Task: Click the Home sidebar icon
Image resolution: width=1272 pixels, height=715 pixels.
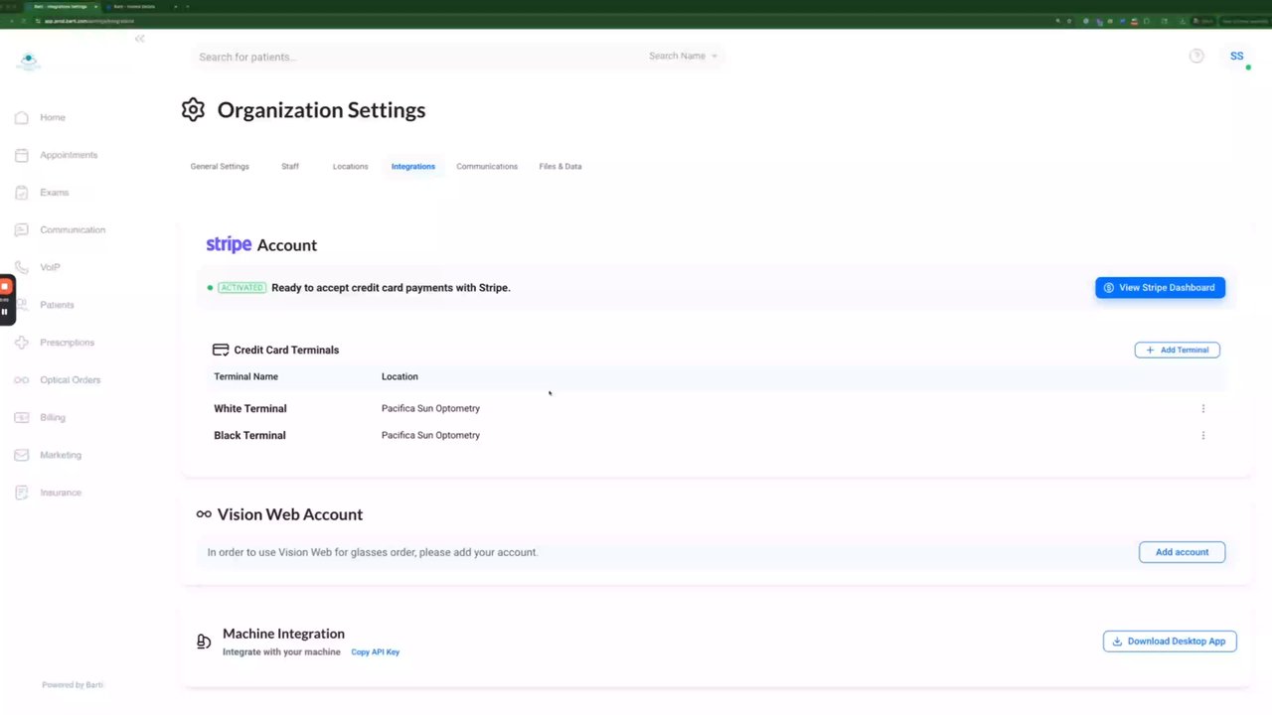Action: (x=22, y=117)
